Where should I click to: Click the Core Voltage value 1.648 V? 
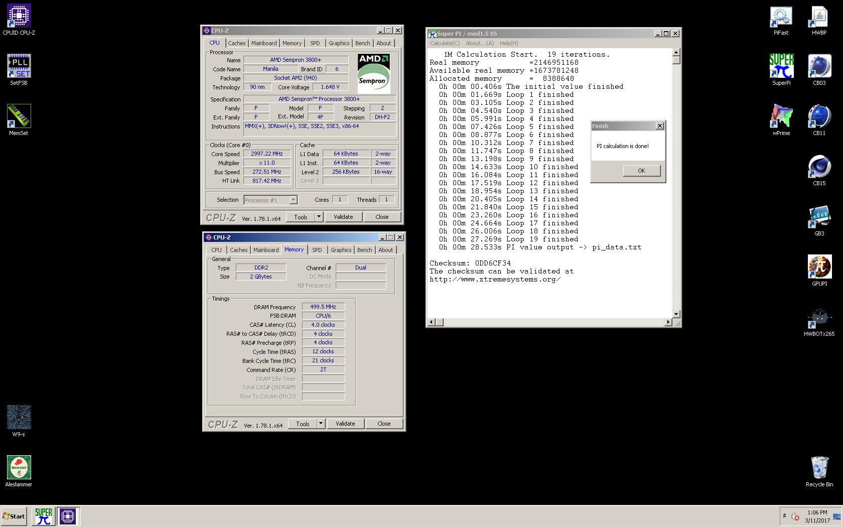tap(330, 87)
